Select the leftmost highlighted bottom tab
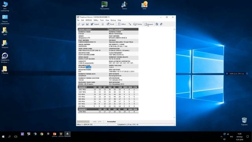The height and width of the screenshot is (142, 252). tap(83, 121)
